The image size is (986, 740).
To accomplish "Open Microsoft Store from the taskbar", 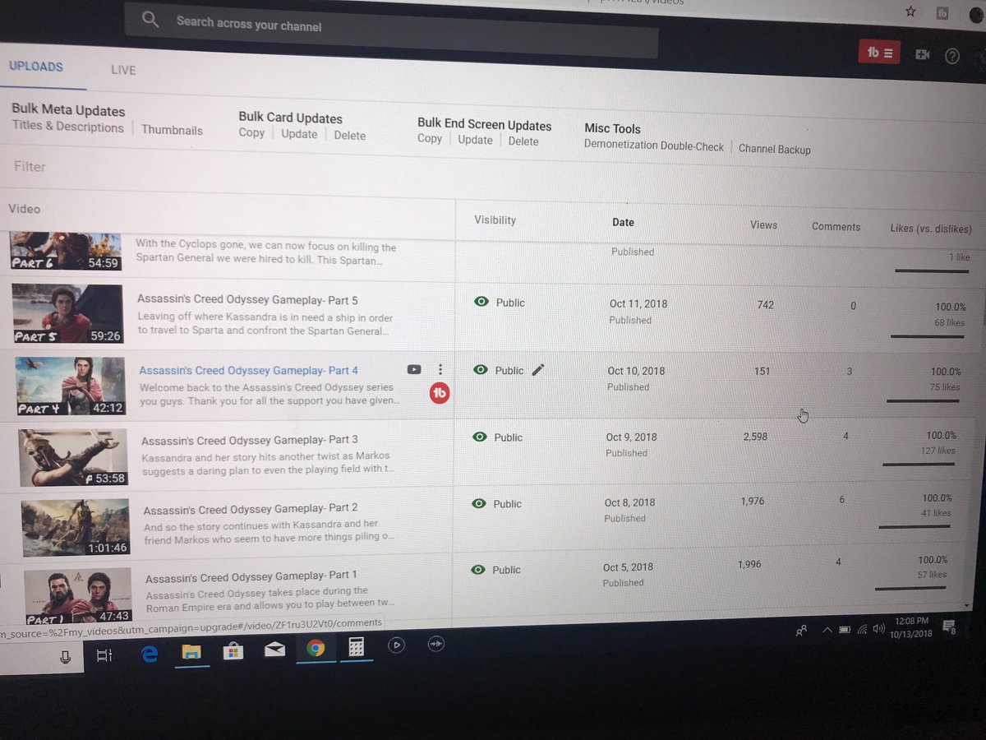I will click(233, 651).
